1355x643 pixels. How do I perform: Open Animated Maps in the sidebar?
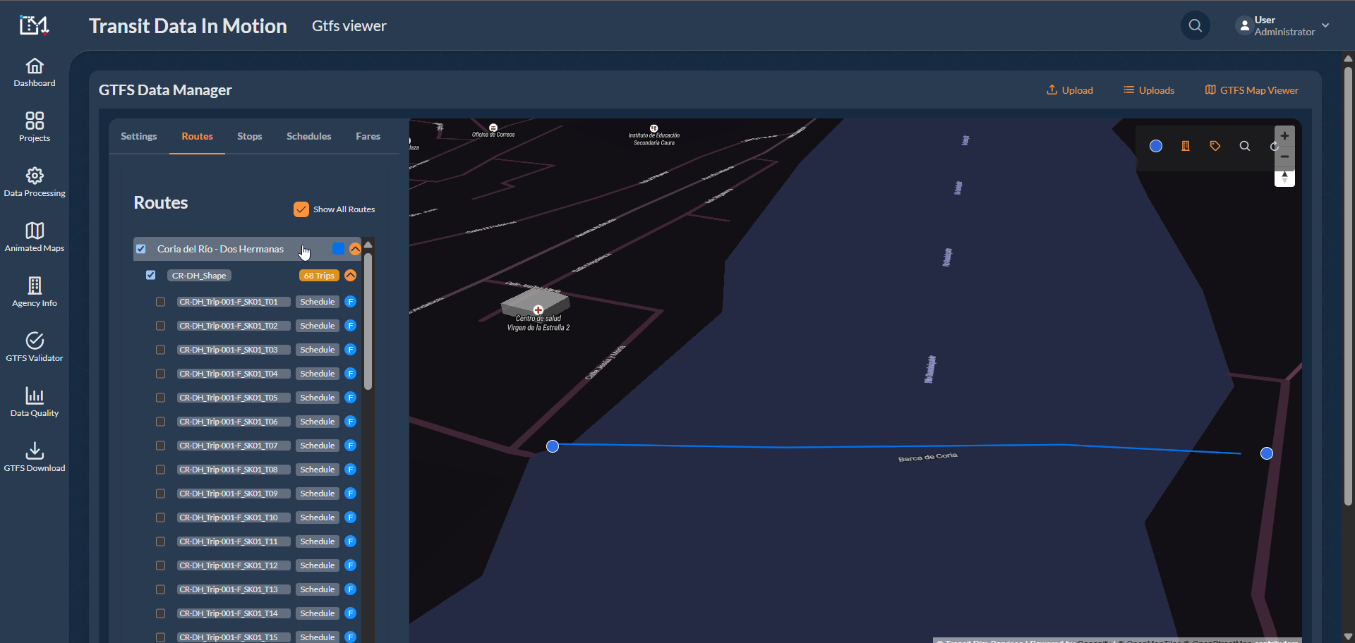click(x=35, y=237)
